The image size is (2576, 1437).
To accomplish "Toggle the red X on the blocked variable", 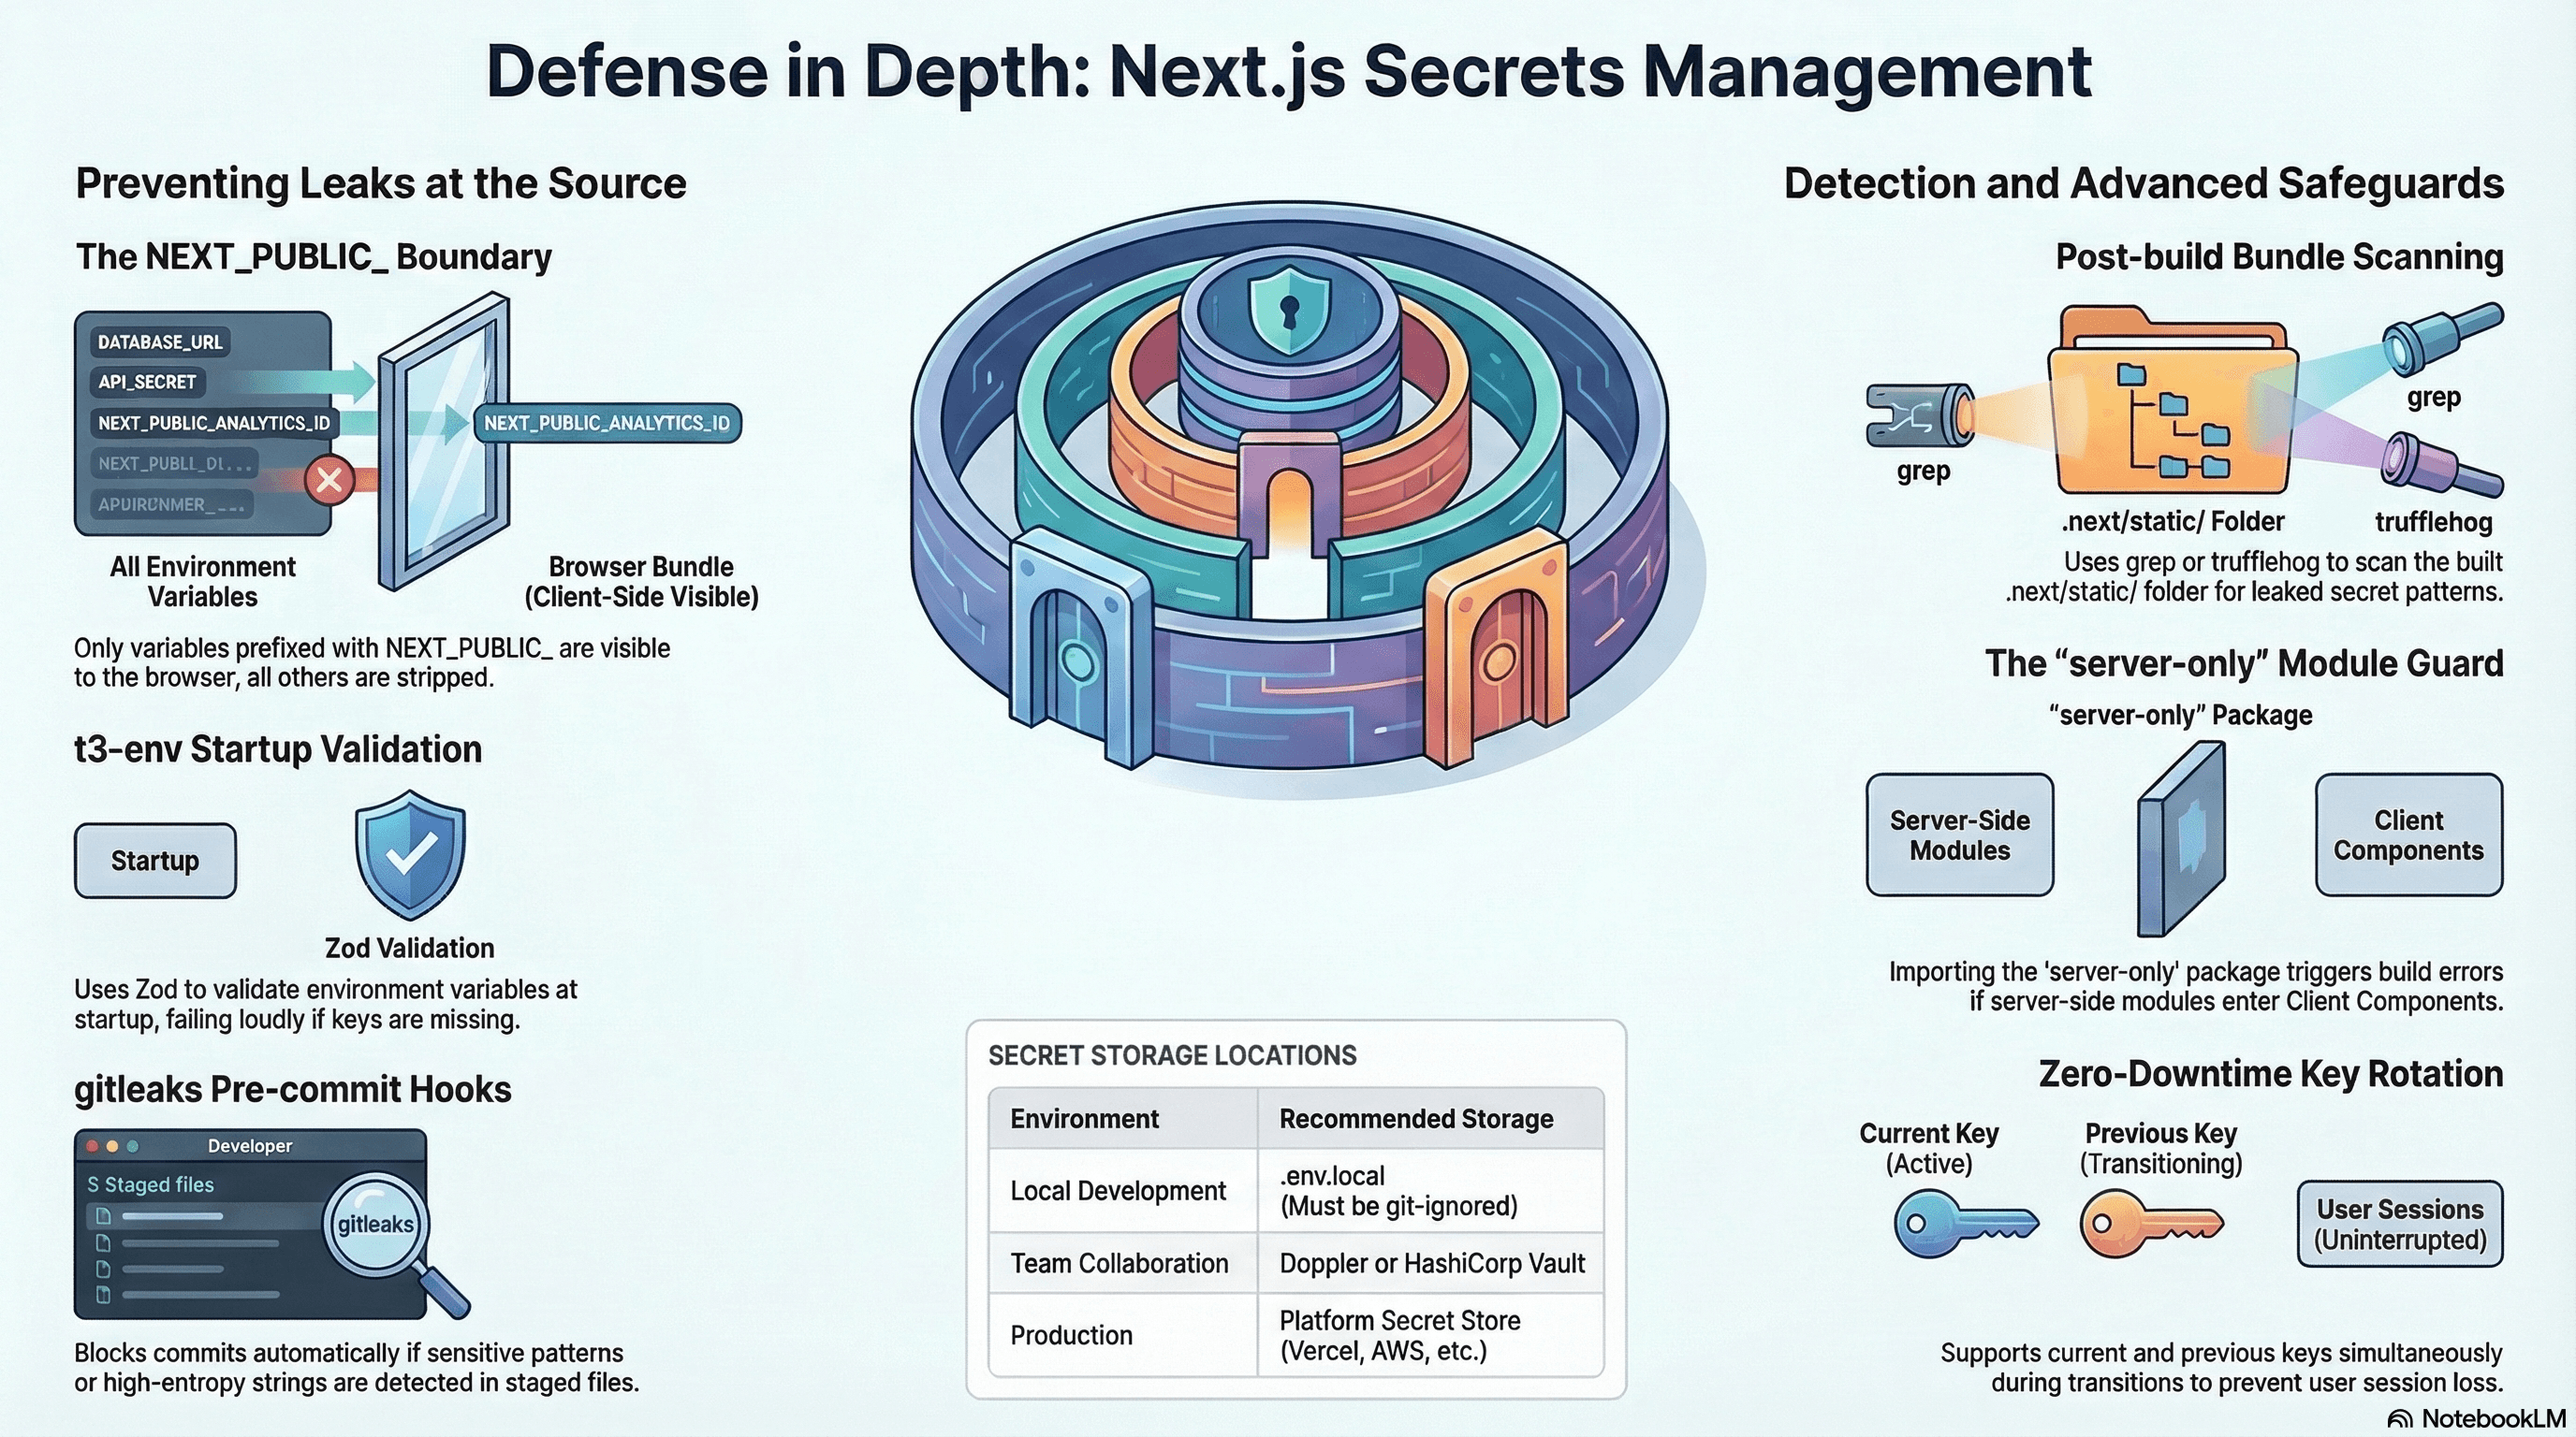I will pyautogui.click(x=332, y=481).
